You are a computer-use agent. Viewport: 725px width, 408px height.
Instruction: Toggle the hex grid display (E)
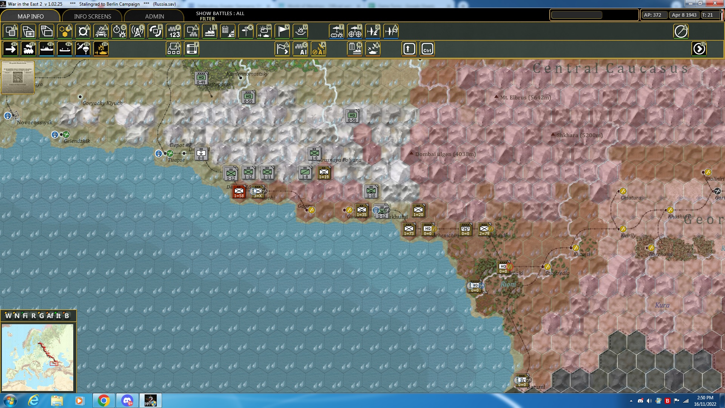click(x=65, y=31)
